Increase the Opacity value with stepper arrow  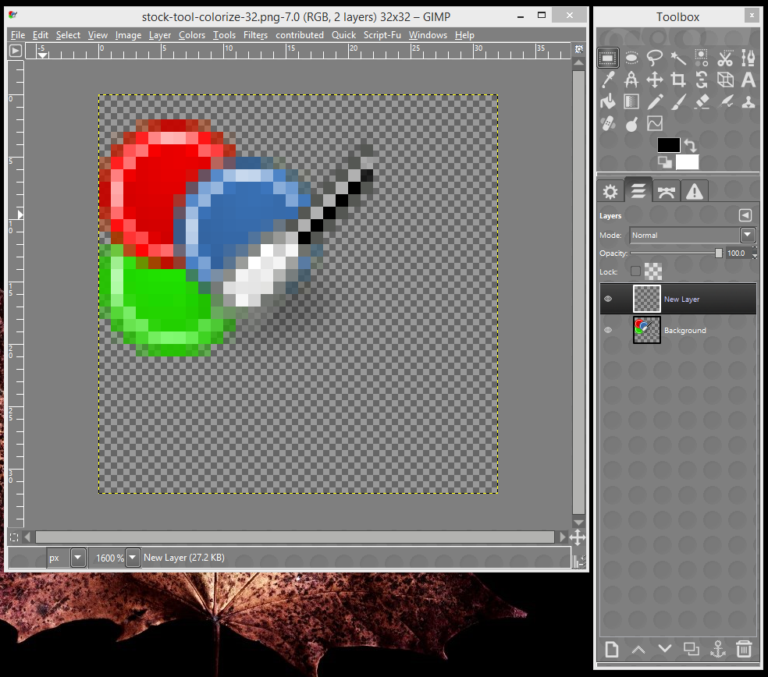coord(754,250)
